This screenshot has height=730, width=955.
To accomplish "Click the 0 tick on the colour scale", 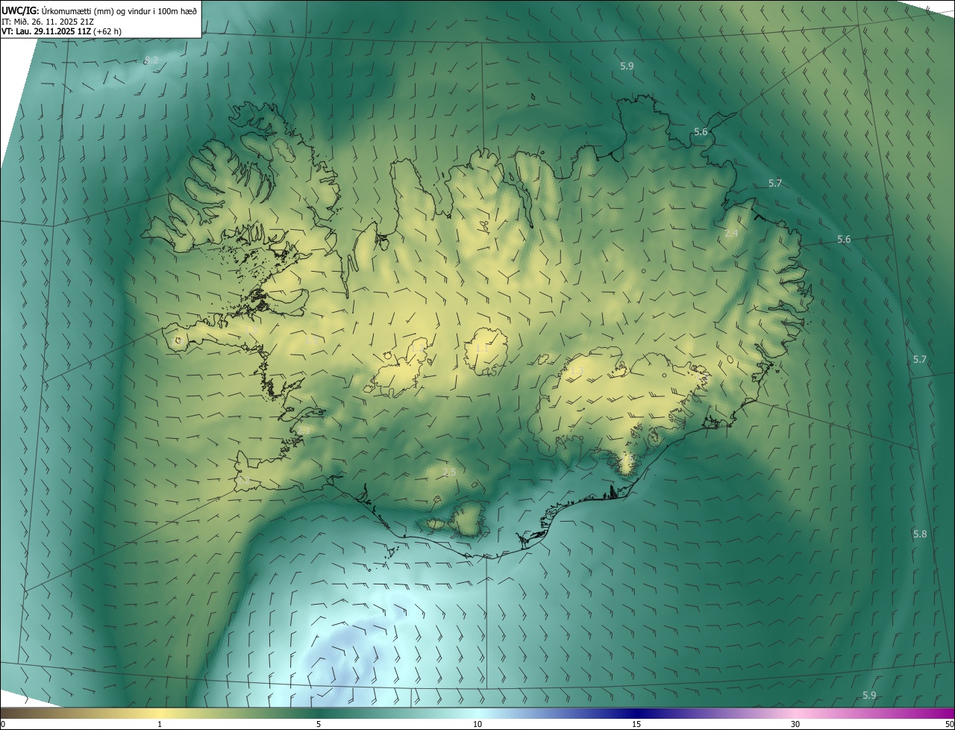I will pos(3,725).
